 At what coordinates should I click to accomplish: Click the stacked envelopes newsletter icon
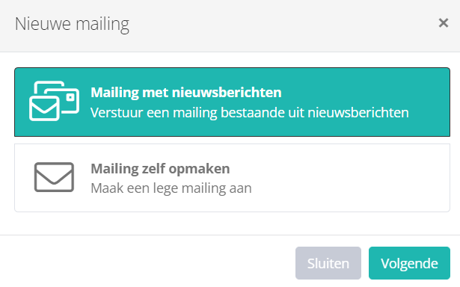(x=55, y=101)
